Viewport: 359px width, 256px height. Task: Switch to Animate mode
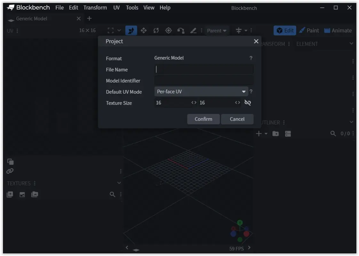[x=338, y=30]
